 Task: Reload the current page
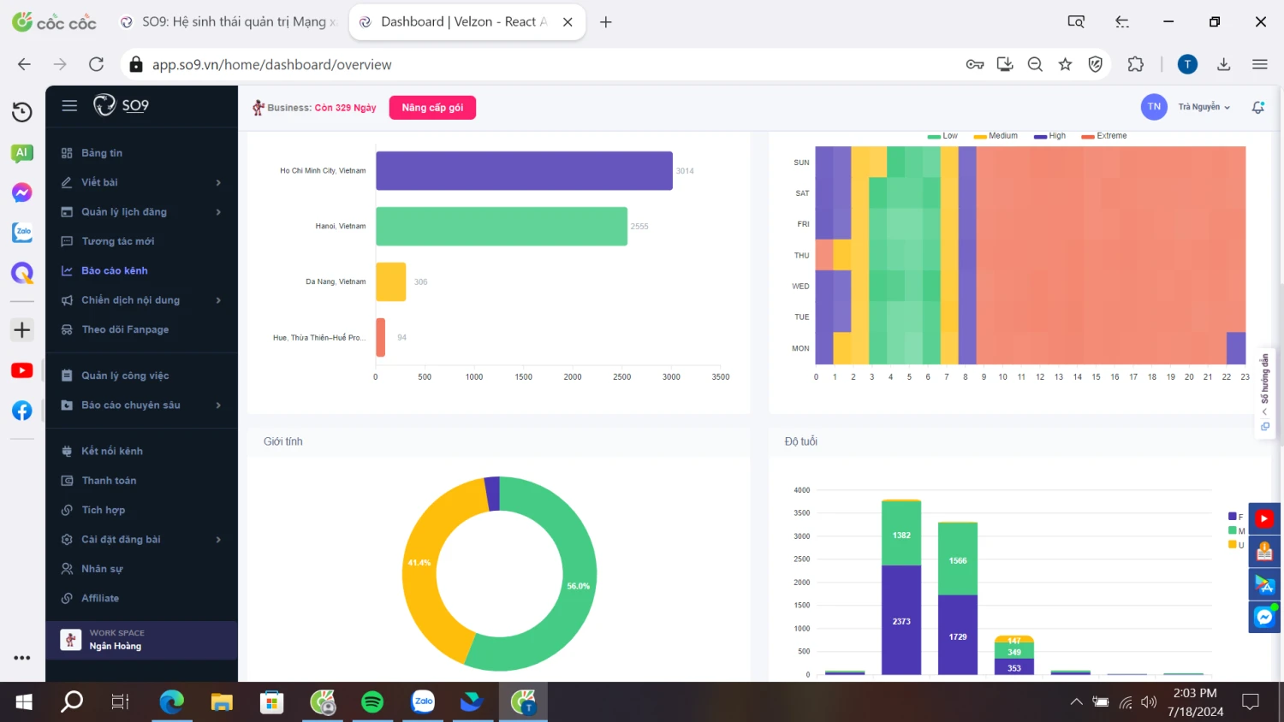click(x=97, y=64)
